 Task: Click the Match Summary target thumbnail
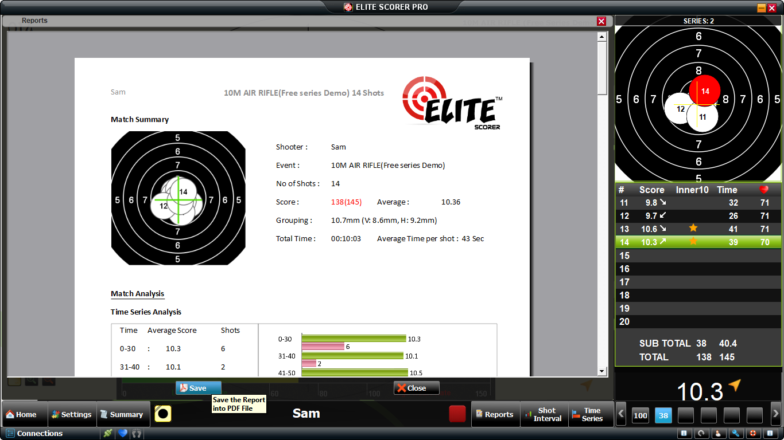tap(178, 198)
